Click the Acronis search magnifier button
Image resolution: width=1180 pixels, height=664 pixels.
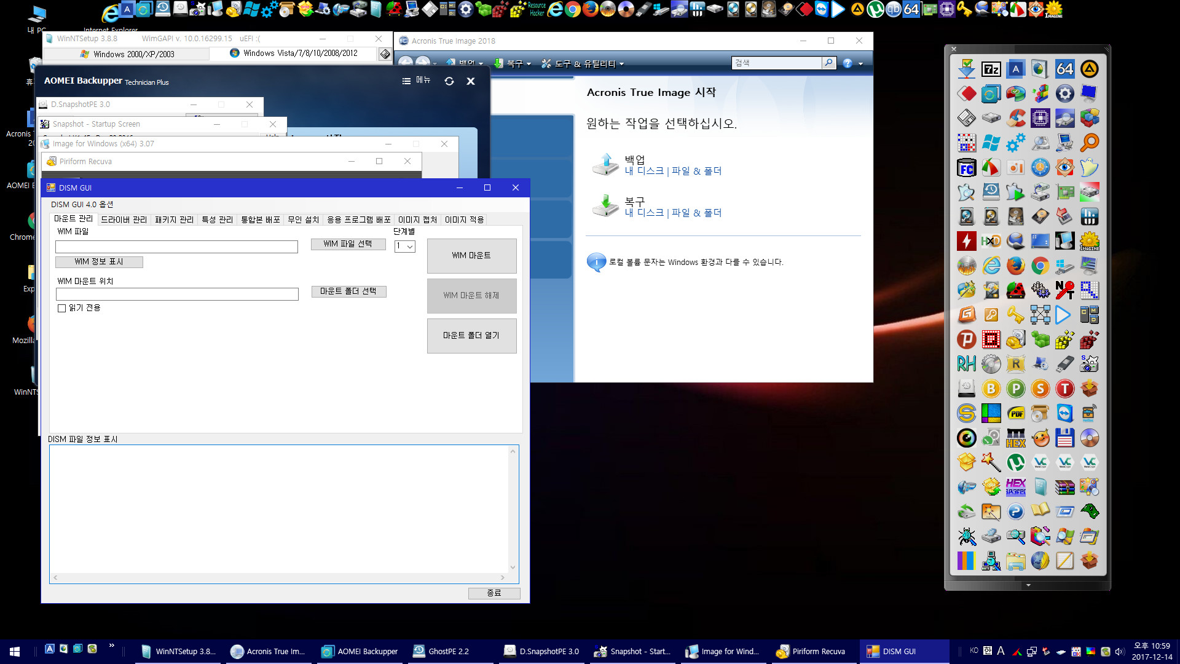pyautogui.click(x=829, y=63)
